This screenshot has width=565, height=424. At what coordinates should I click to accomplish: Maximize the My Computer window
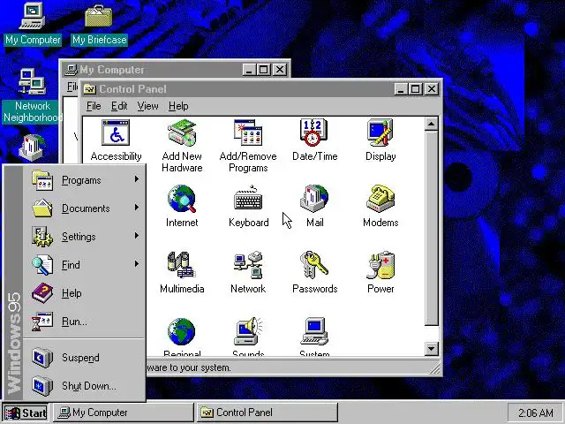(263, 69)
